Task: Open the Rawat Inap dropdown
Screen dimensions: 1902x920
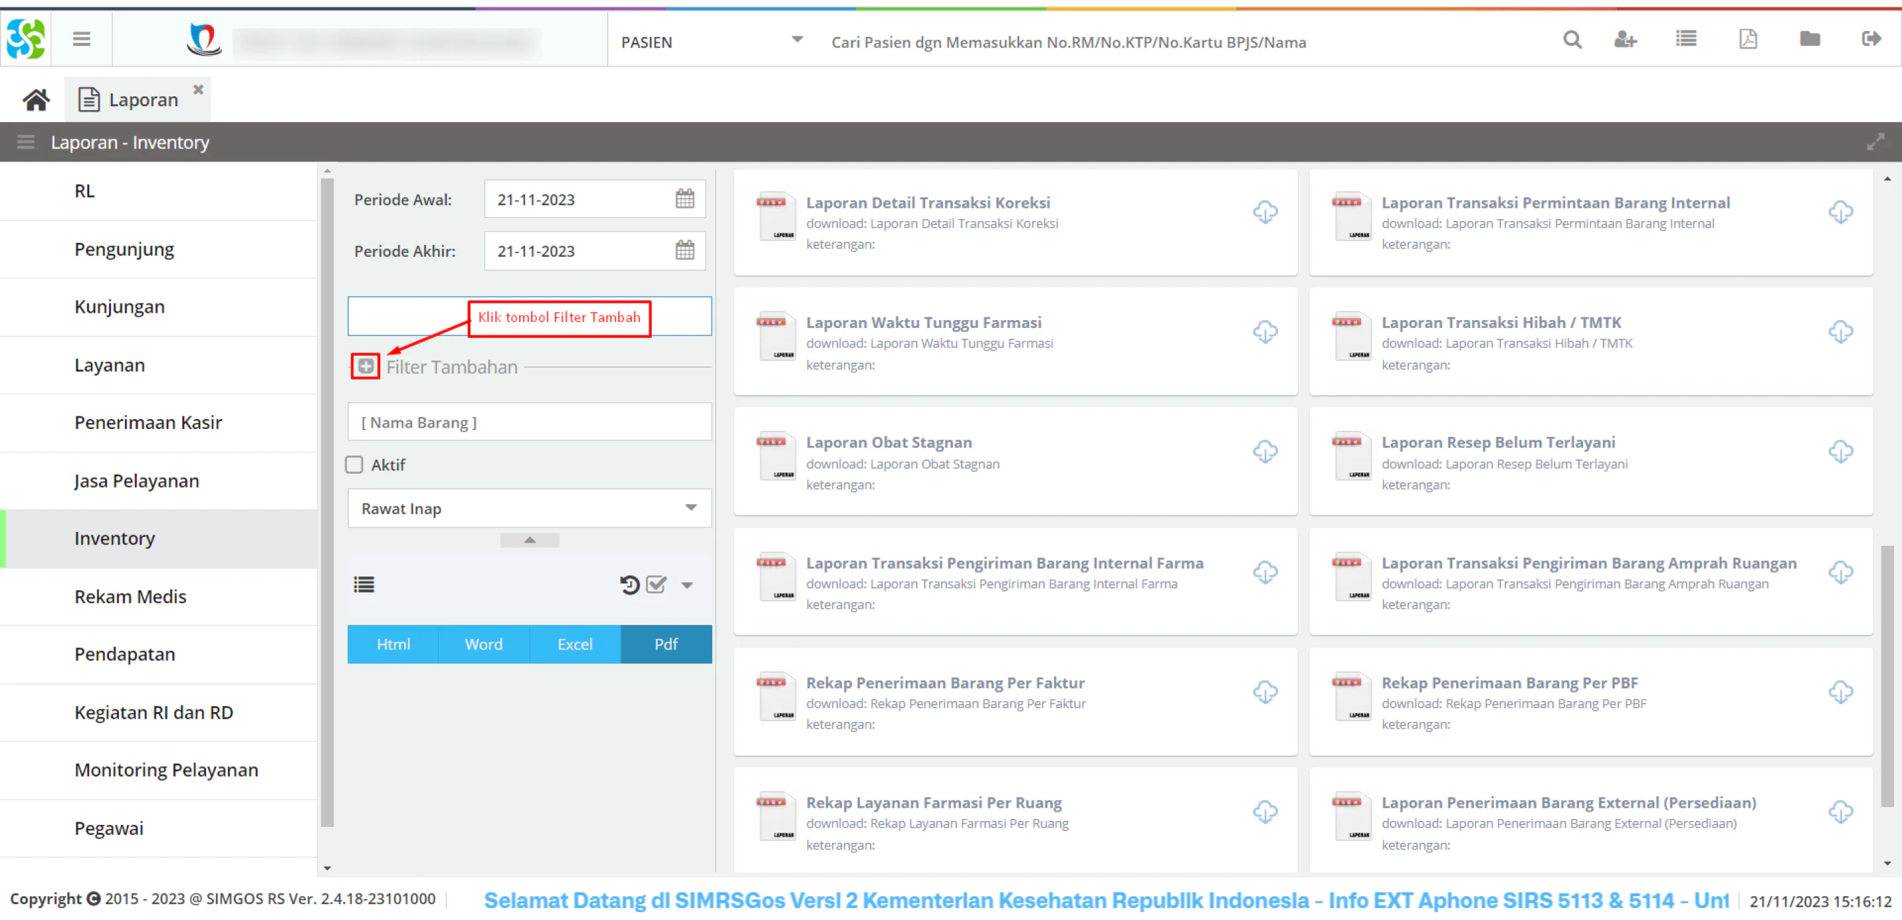Action: (x=530, y=508)
